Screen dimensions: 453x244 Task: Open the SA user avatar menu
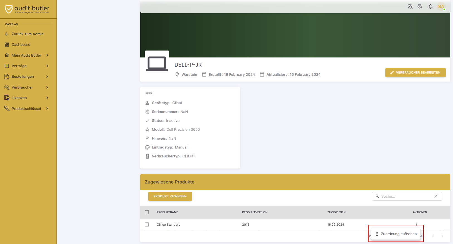tap(441, 6)
